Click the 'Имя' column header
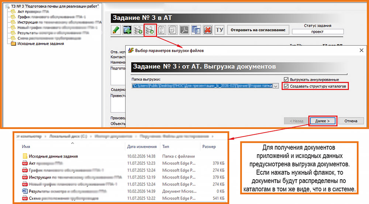The width and height of the screenshot is (369, 204). 26,147
